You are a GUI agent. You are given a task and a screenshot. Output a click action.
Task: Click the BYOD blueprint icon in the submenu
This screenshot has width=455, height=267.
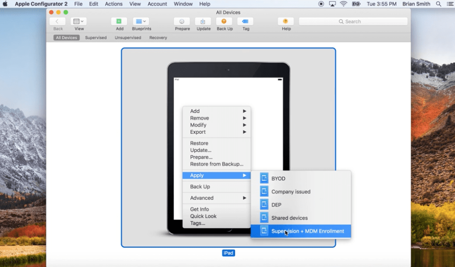pos(264,178)
